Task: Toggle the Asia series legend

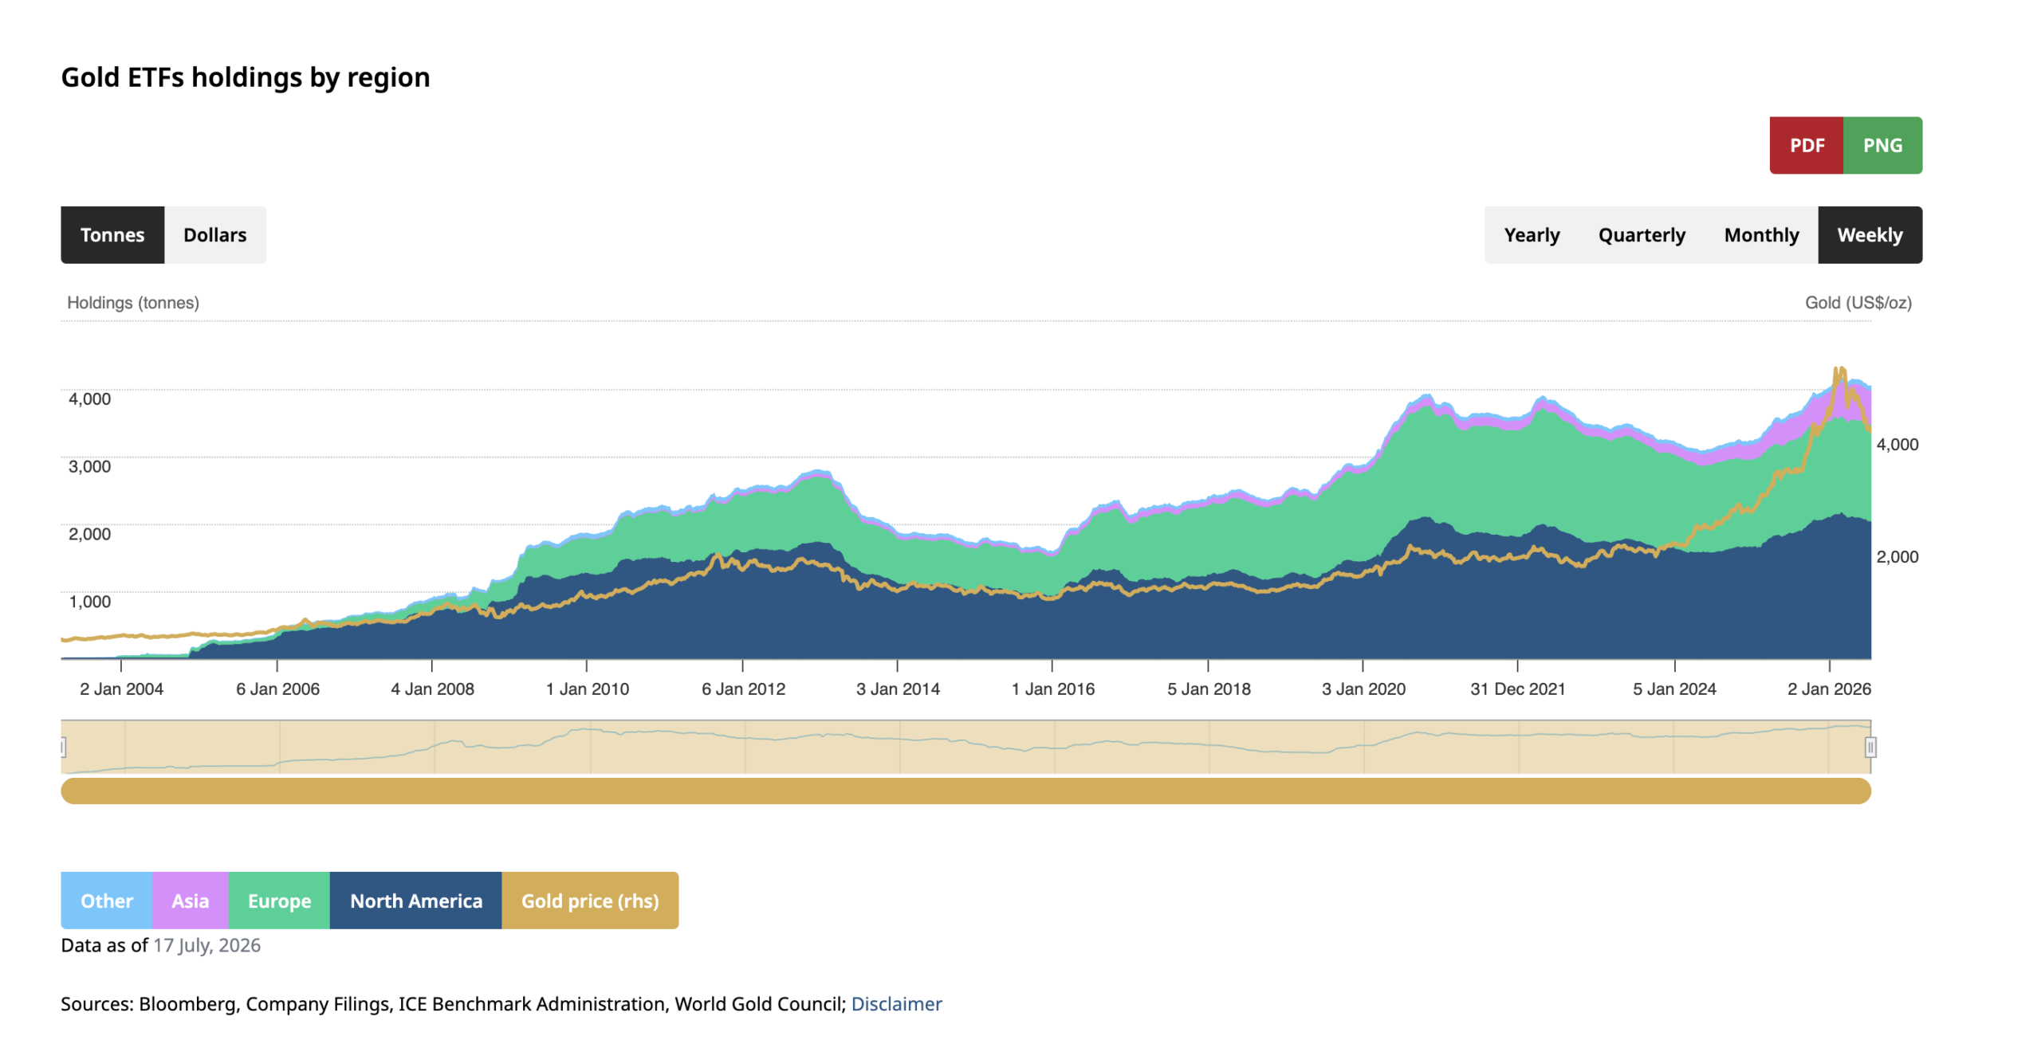Action: coord(190,901)
